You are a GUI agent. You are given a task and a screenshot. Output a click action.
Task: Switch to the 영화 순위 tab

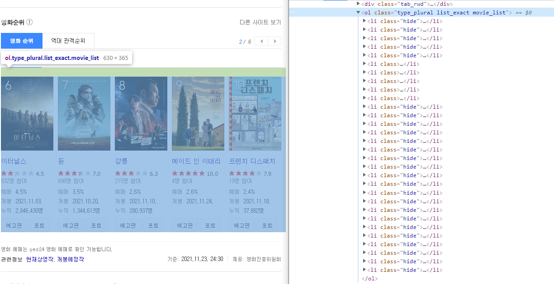pos(22,41)
